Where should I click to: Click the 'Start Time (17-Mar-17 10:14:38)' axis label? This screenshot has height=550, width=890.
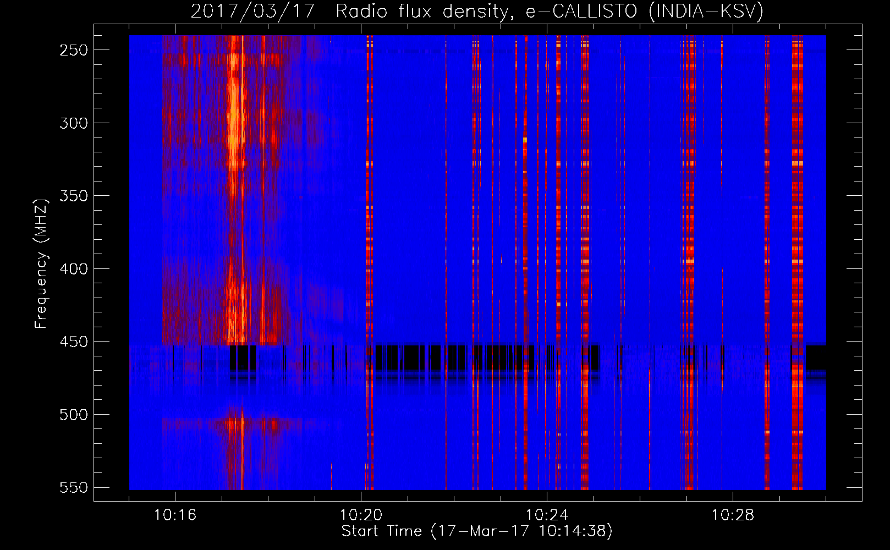pyautogui.click(x=477, y=531)
